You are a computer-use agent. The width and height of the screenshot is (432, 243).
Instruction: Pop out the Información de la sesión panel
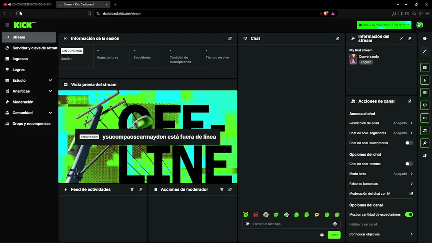point(230,38)
